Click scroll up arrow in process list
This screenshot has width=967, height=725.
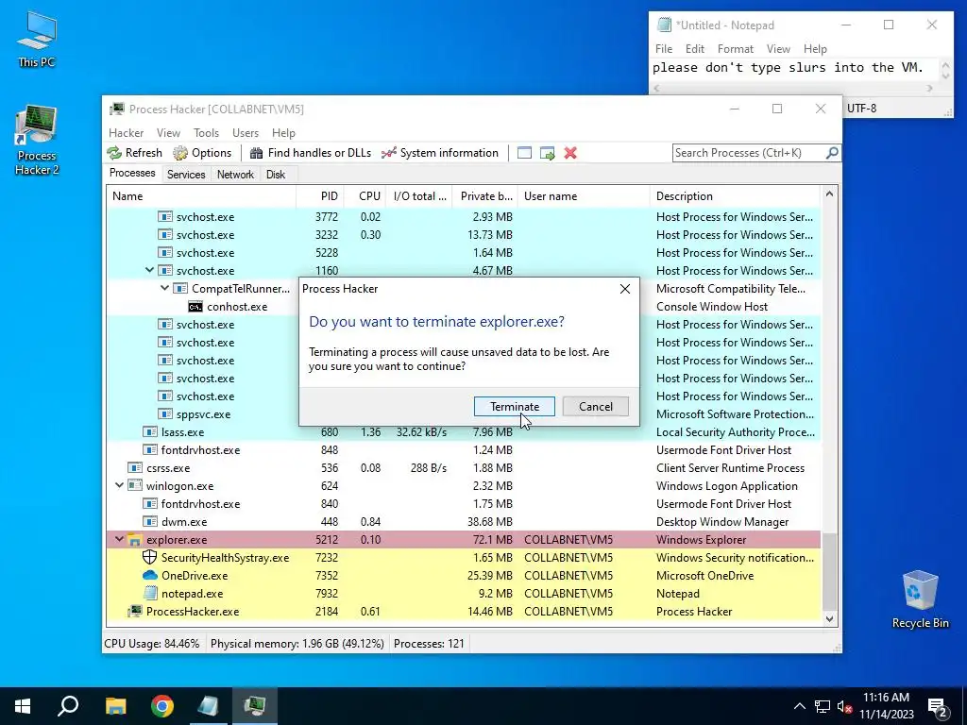(829, 194)
